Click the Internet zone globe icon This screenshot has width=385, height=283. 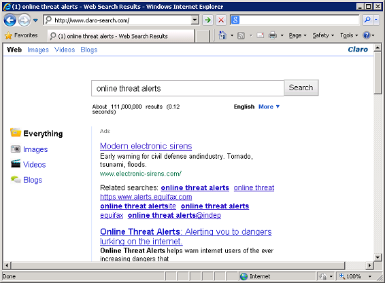[244, 276]
